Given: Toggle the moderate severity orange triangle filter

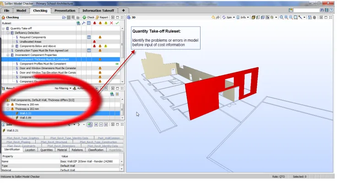Looking at the screenshot, I should 100,23.
